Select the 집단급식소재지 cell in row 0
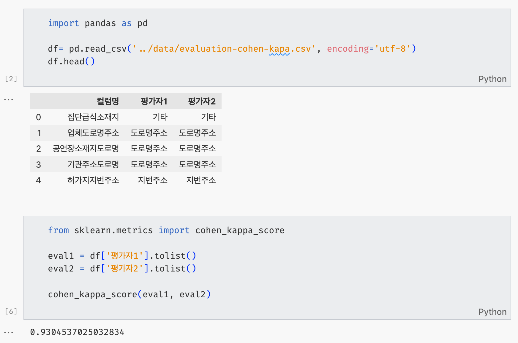 tap(93, 117)
